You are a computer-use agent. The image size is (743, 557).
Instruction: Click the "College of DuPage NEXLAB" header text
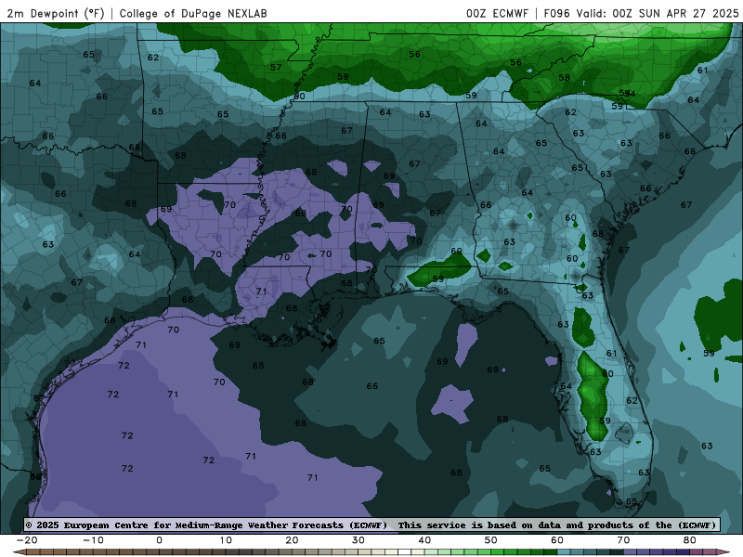click(x=193, y=13)
